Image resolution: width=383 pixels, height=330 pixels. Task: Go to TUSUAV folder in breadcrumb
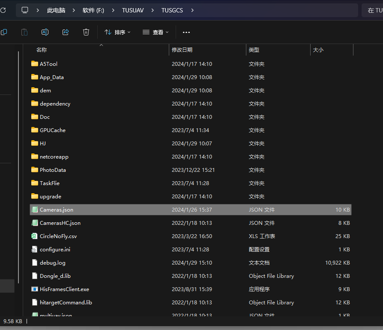pos(133,10)
